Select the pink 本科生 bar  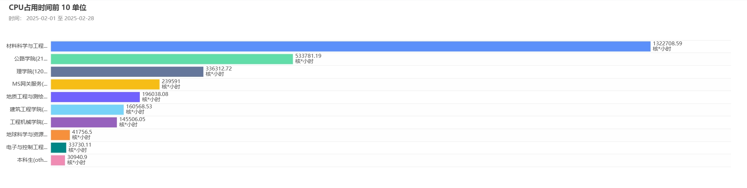click(x=58, y=160)
